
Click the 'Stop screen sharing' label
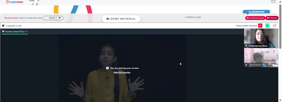click(246, 26)
